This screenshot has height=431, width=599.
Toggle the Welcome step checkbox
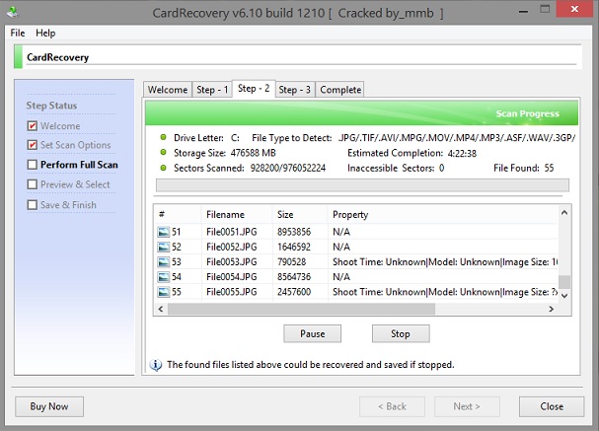pos(33,125)
